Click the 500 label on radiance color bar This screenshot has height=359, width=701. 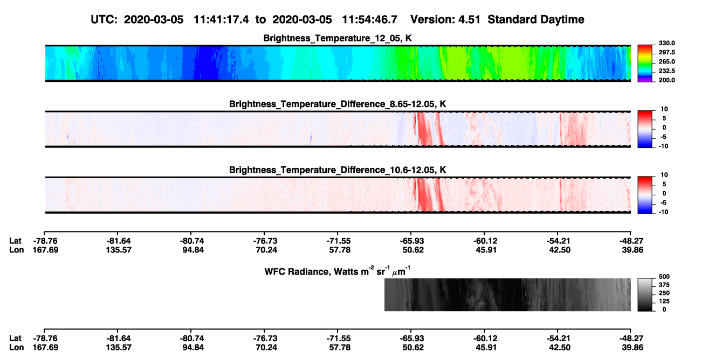point(664,277)
